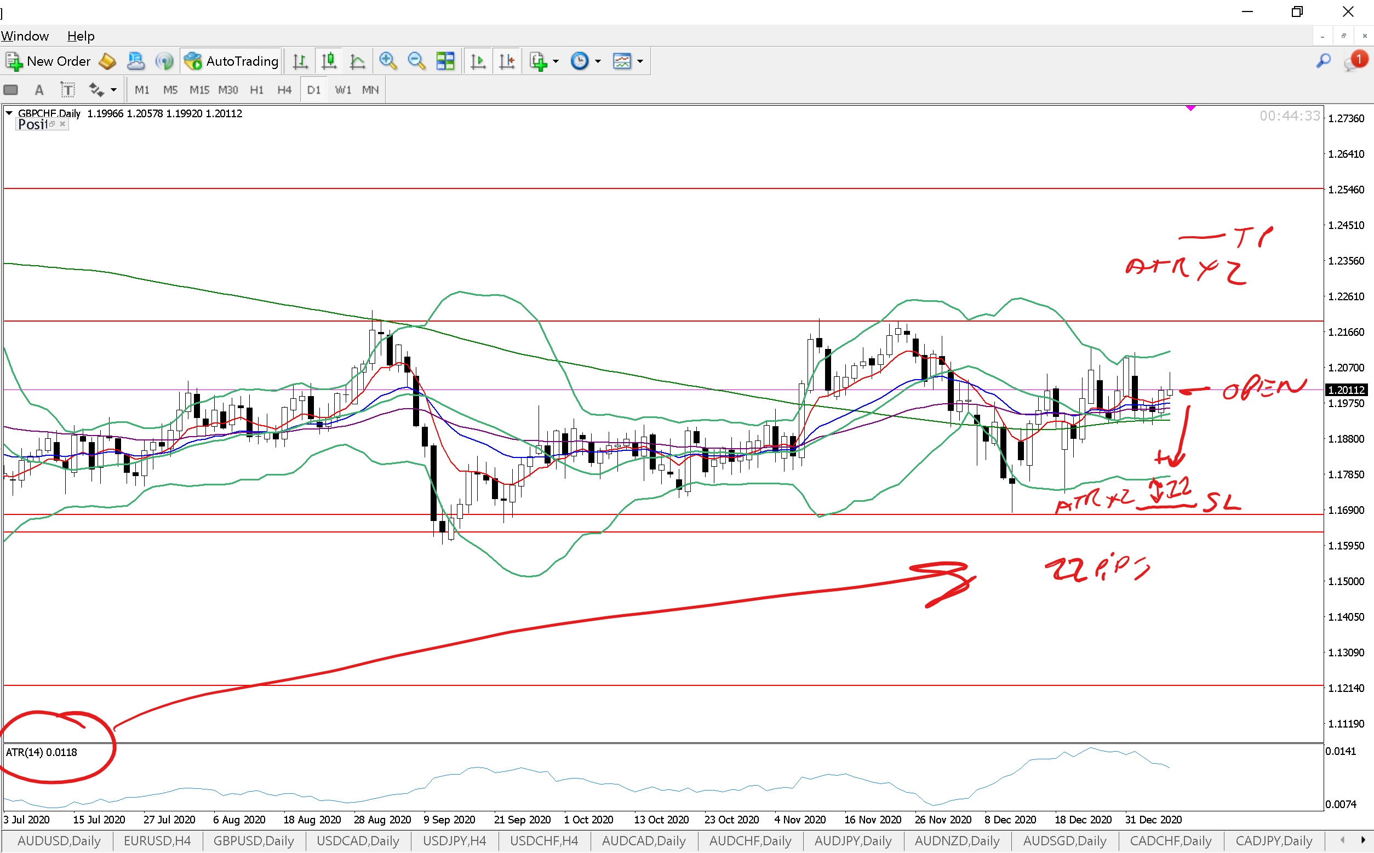Switch chart to bar chart mode
The image size is (1374, 853).
(300, 61)
